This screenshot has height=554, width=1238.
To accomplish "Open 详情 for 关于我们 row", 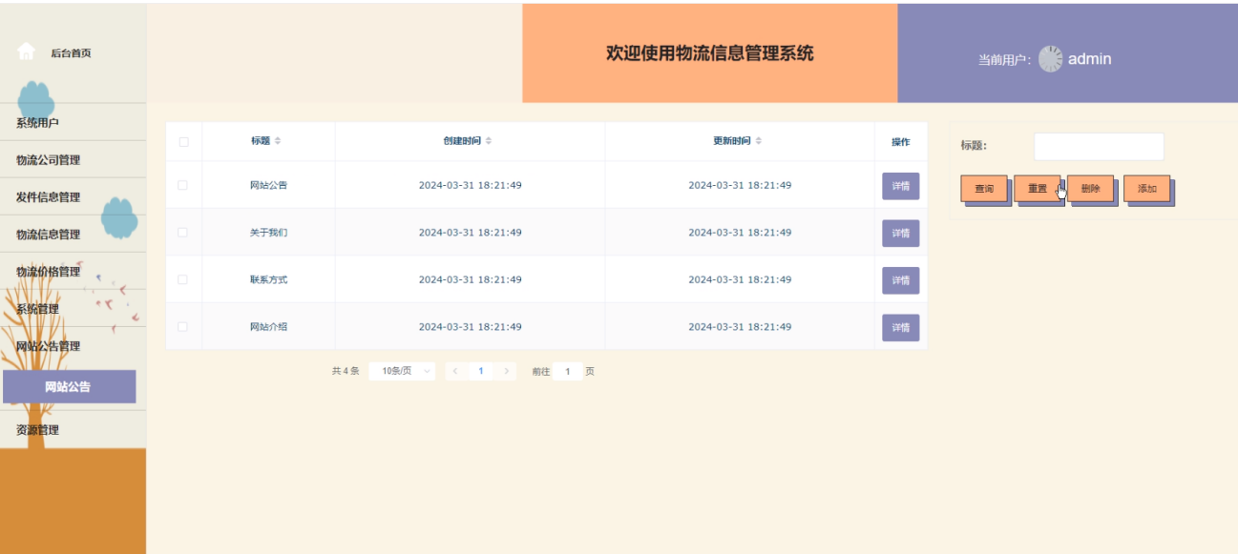I will pos(900,234).
